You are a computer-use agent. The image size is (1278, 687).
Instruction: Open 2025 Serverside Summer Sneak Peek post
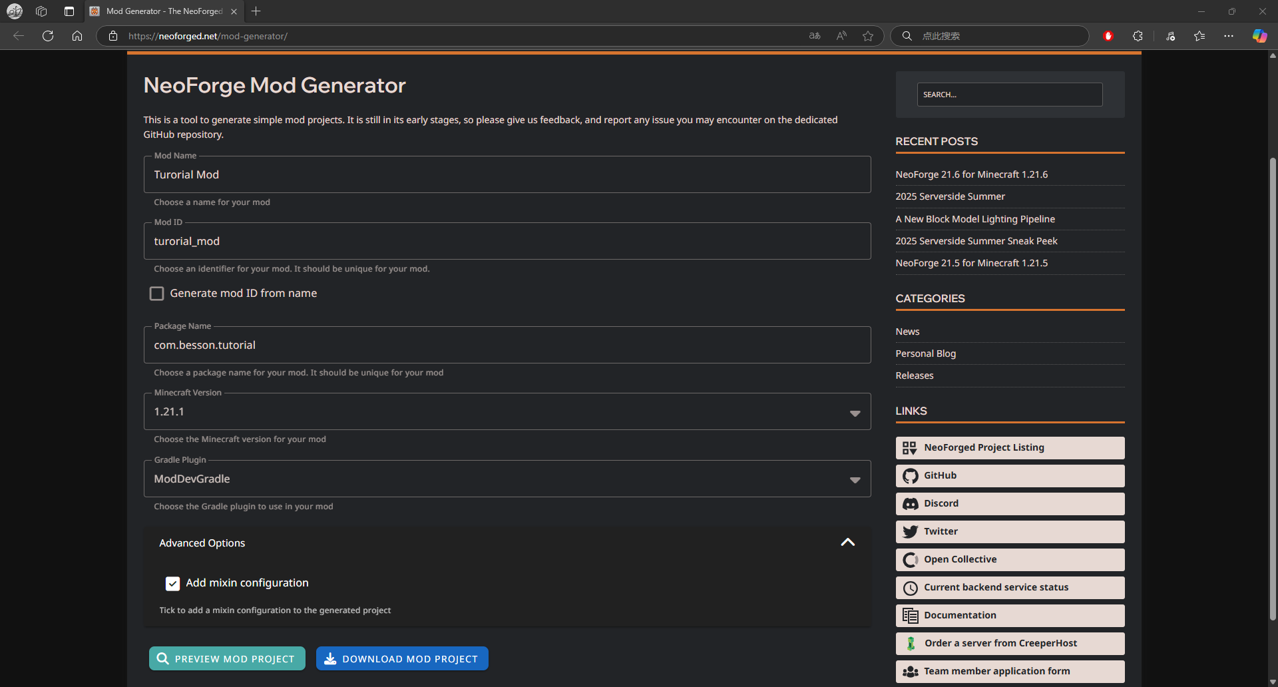pos(976,241)
